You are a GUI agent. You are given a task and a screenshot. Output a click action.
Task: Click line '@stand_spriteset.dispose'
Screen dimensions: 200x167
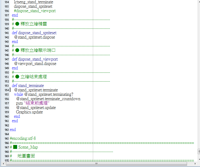pyautogui.click(x=35, y=37)
